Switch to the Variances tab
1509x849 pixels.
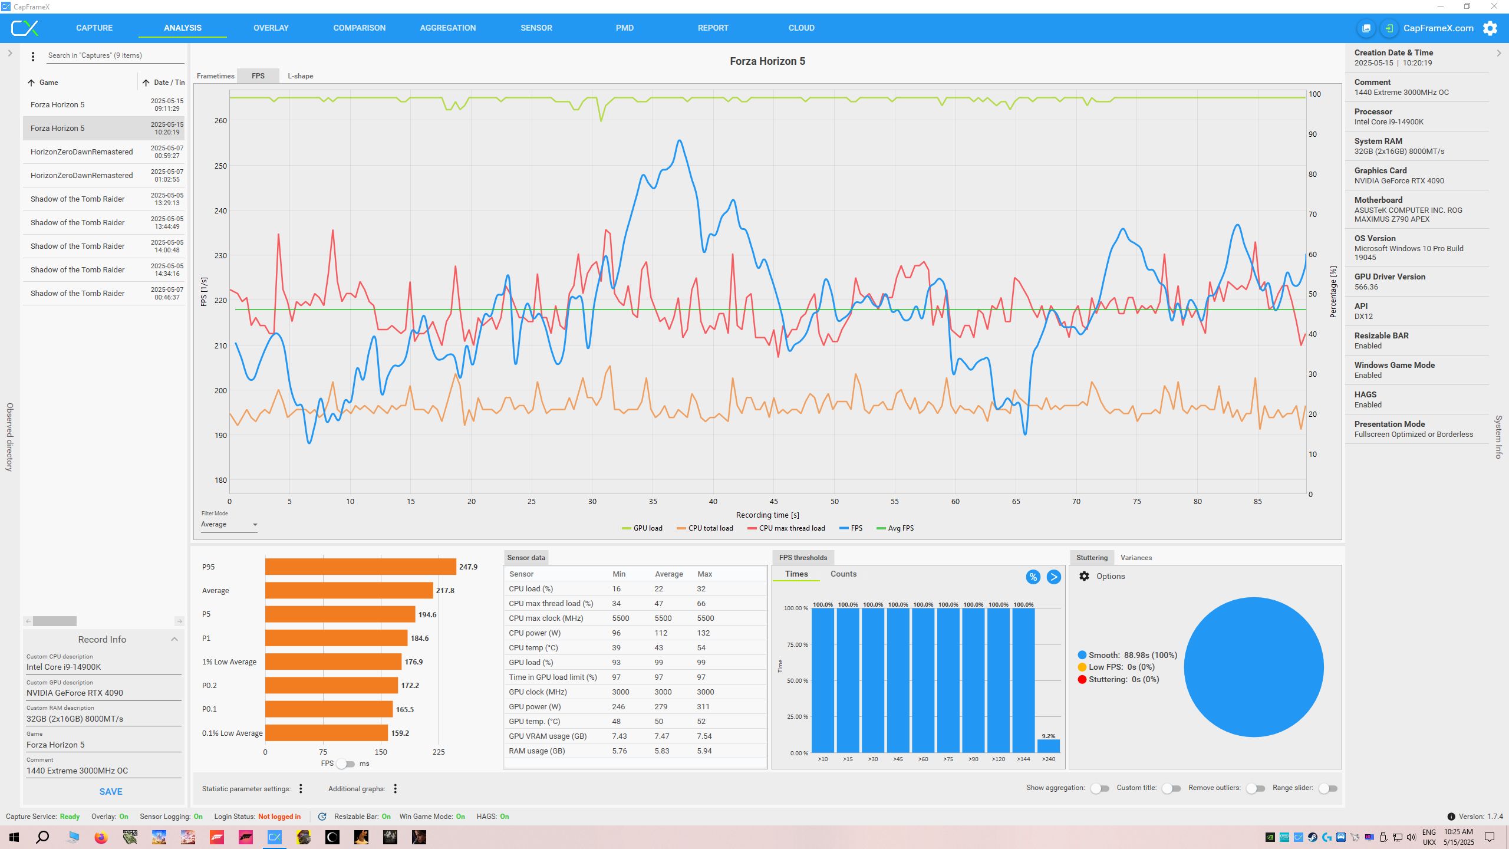pyautogui.click(x=1136, y=558)
